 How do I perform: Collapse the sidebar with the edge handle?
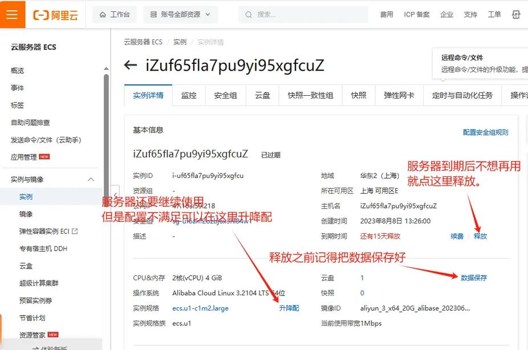(x=115, y=195)
